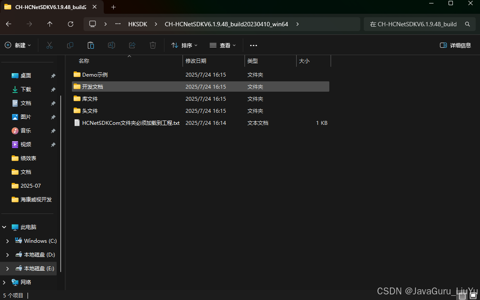Viewport: 480px width, 300px height.
Task: Go back using the back arrow
Action: 9,24
